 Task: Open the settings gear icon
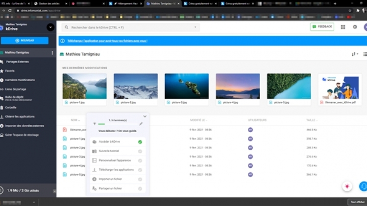pos(355,27)
